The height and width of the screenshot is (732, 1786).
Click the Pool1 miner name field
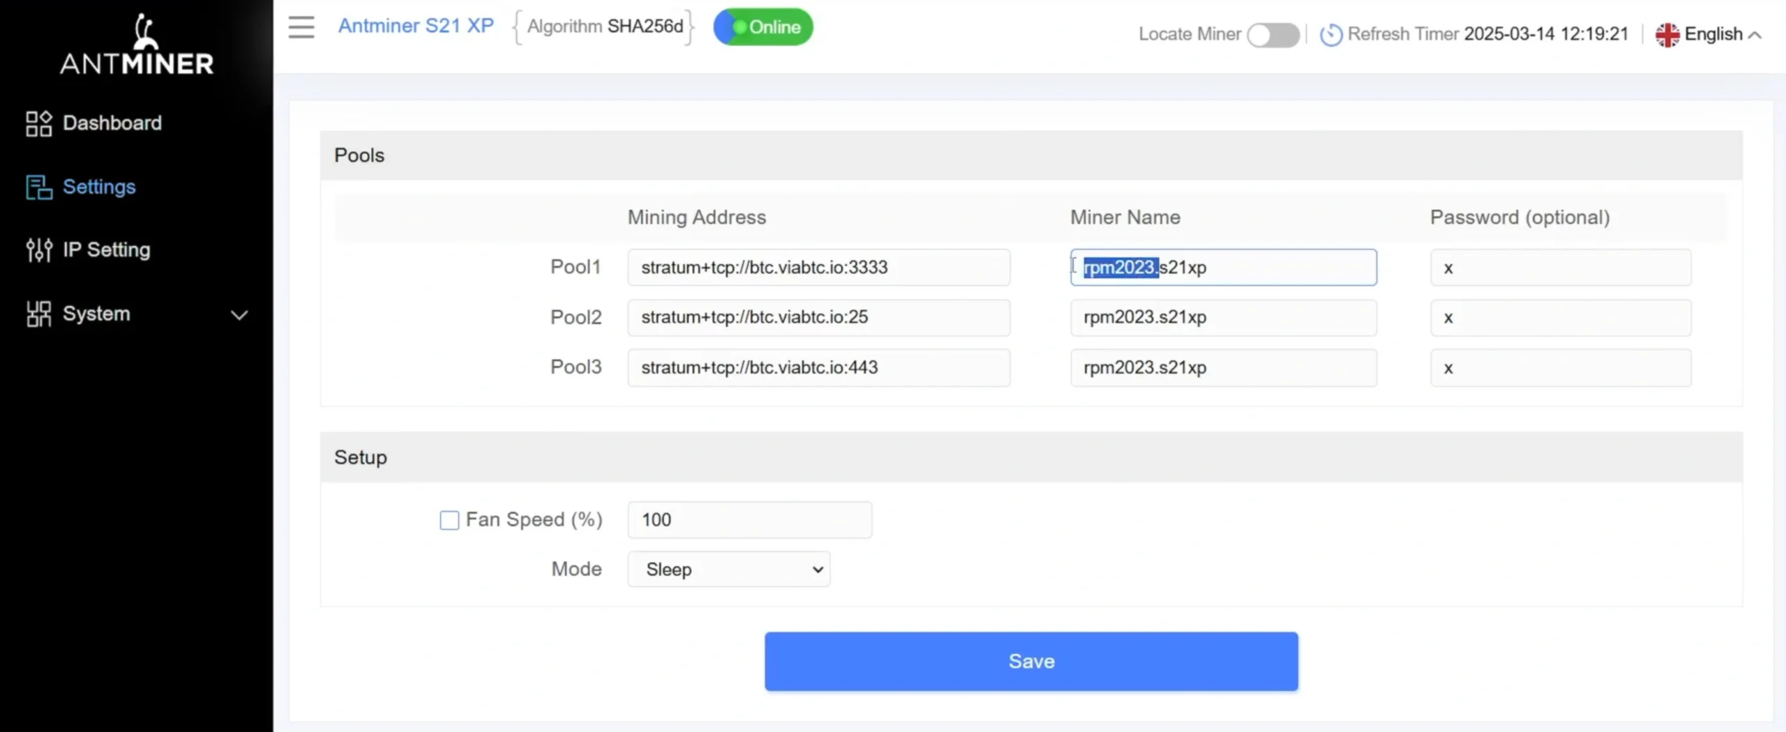1224,268
